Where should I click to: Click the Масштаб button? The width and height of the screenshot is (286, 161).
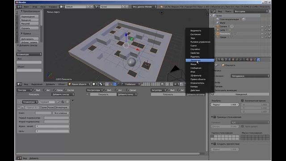click(x=29, y=24)
